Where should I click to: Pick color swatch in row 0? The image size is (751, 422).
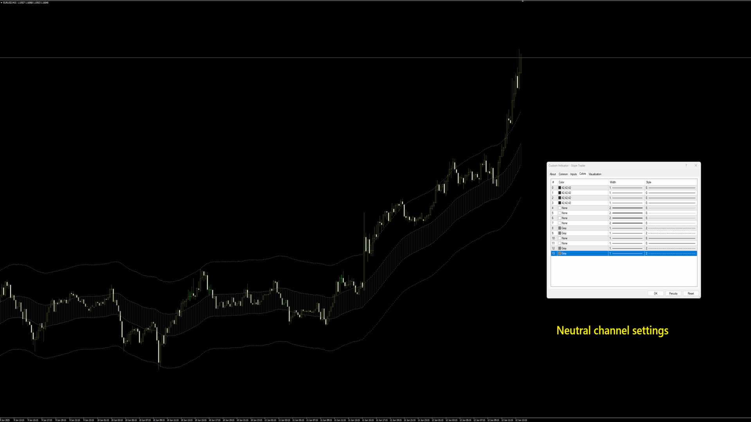pos(560,188)
